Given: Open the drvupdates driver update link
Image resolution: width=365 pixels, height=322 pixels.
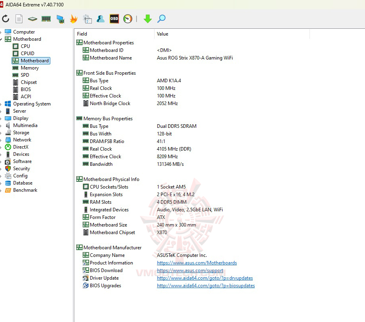Looking at the screenshot, I should point(205,278).
